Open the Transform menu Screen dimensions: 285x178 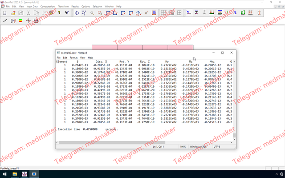pos(63,7)
